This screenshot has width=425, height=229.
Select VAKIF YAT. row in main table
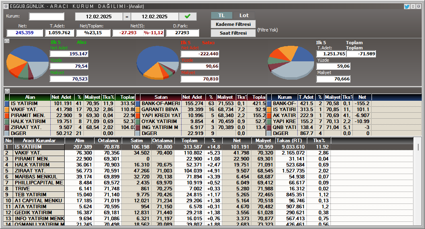click(x=208, y=153)
